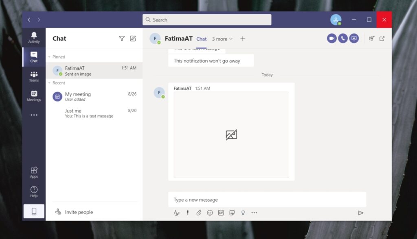This screenshot has height=239, width=417.
Task: Open the screen sharing option
Action: [354, 38]
